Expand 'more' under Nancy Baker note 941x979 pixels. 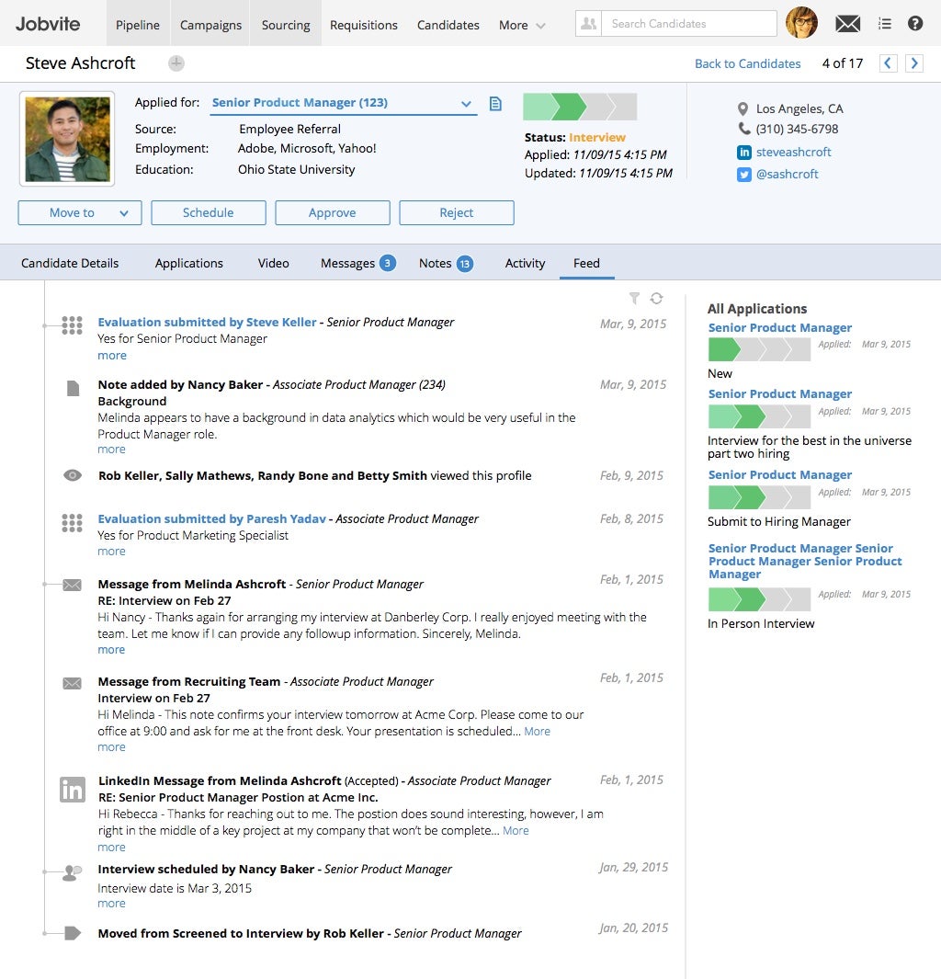tap(111, 450)
